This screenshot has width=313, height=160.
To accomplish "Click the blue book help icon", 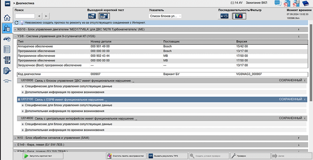I will pyautogui.click(x=306, y=3).
